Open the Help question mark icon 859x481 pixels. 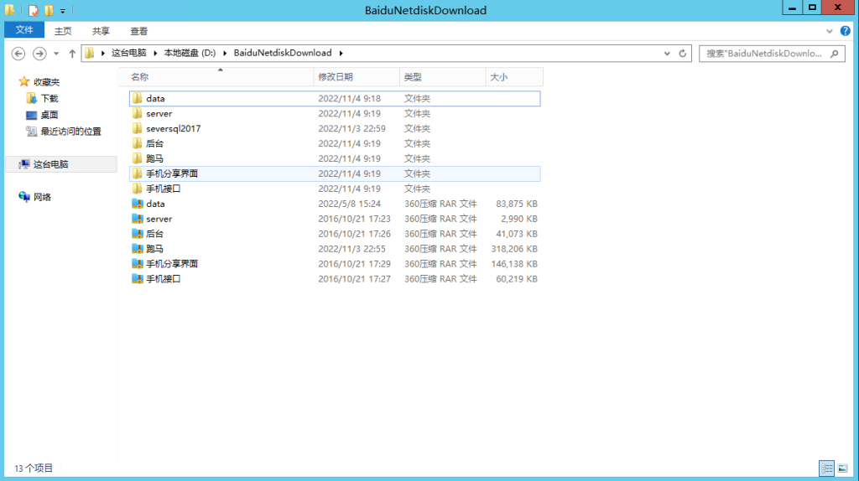click(844, 31)
